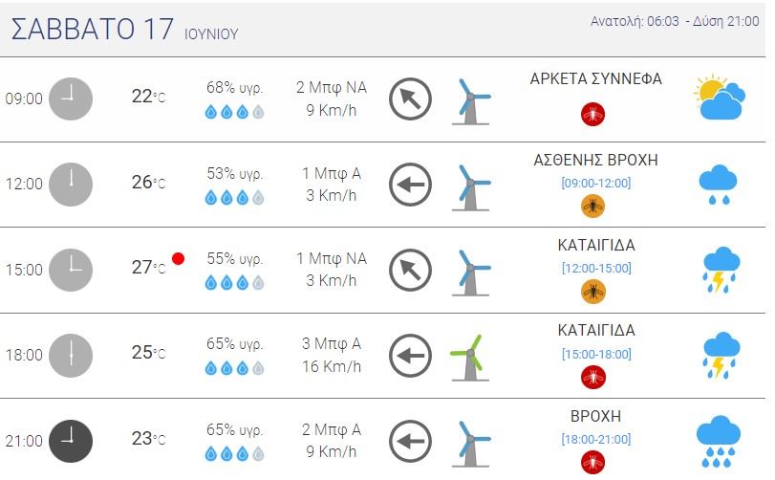The image size is (775, 480).
Task: Click the humidity droplets under 68% υγρ.
Action: (234, 112)
